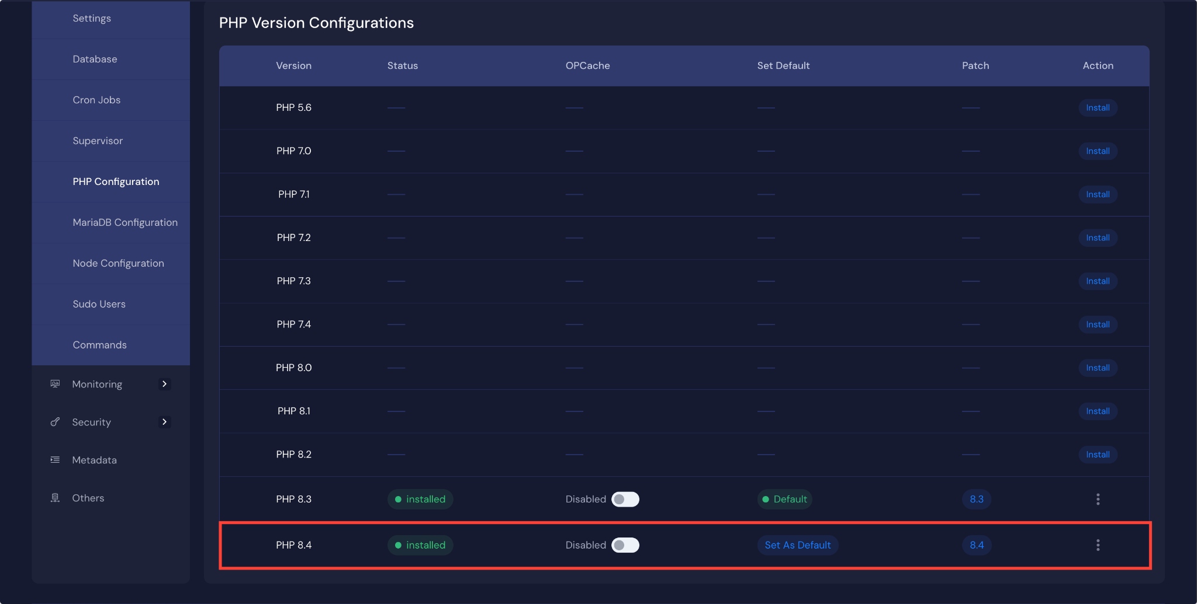This screenshot has height=604, width=1197.
Task: Select Sudo Users from sidebar
Action: [99, 304]
